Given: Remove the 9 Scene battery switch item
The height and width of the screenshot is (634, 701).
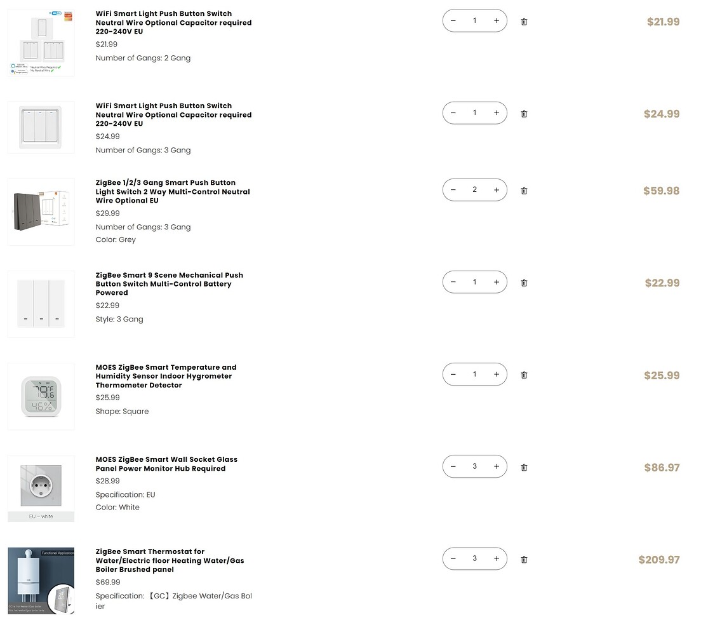Looking at the screenshot, I should 524,283.
